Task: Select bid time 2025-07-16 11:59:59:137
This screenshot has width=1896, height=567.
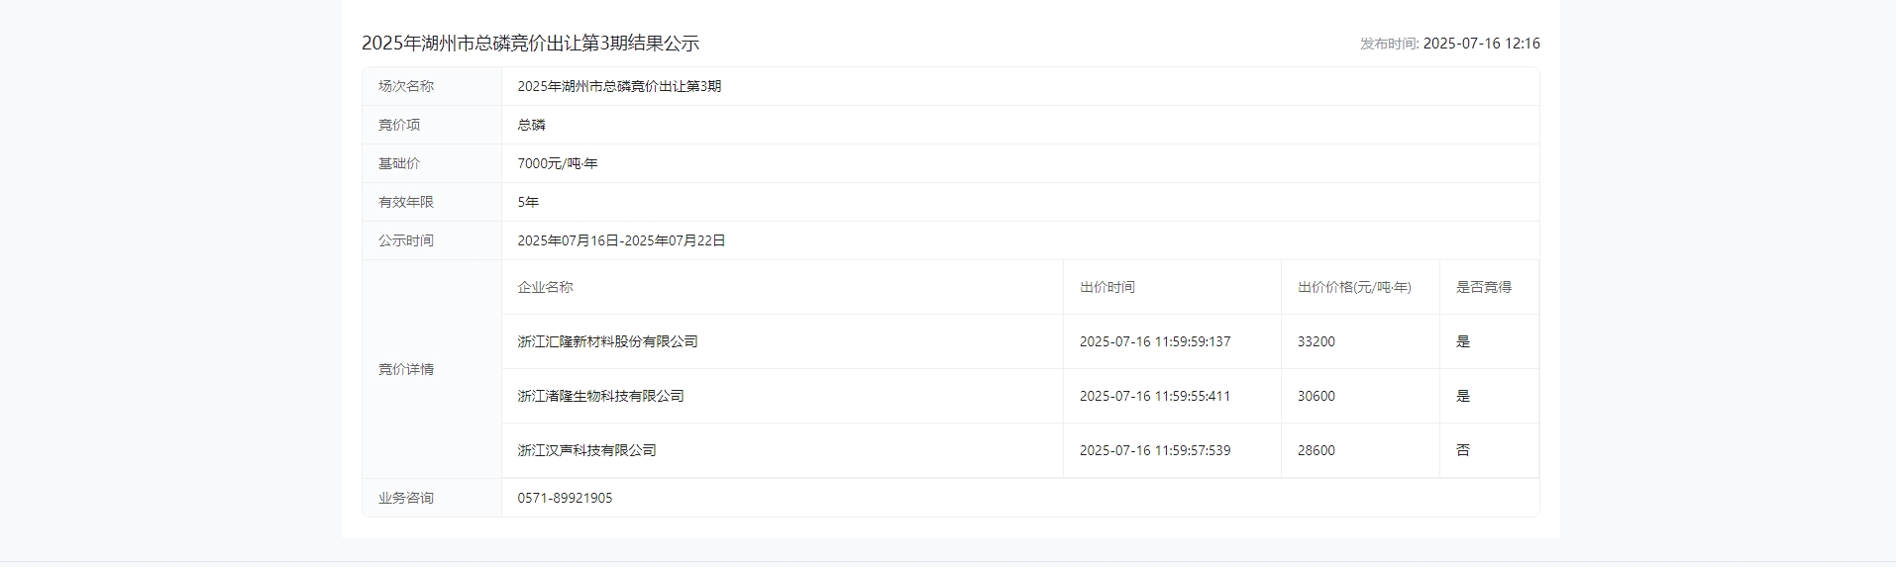Action: point(1155,341)
